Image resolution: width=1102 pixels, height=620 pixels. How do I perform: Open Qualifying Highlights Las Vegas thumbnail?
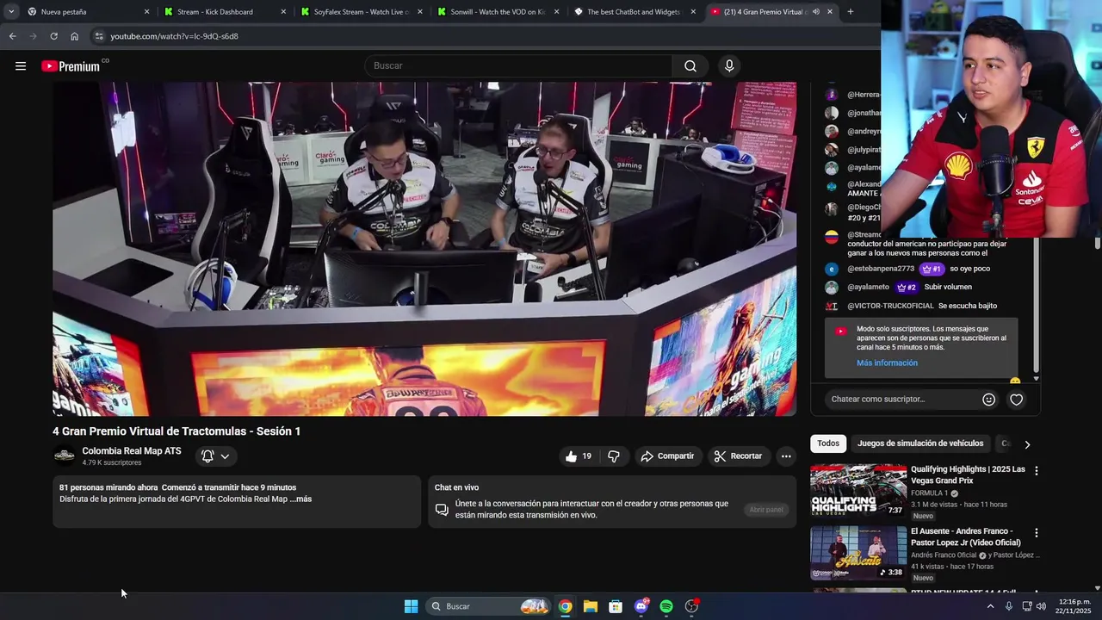pyautogui.click(x=858, y=492)
